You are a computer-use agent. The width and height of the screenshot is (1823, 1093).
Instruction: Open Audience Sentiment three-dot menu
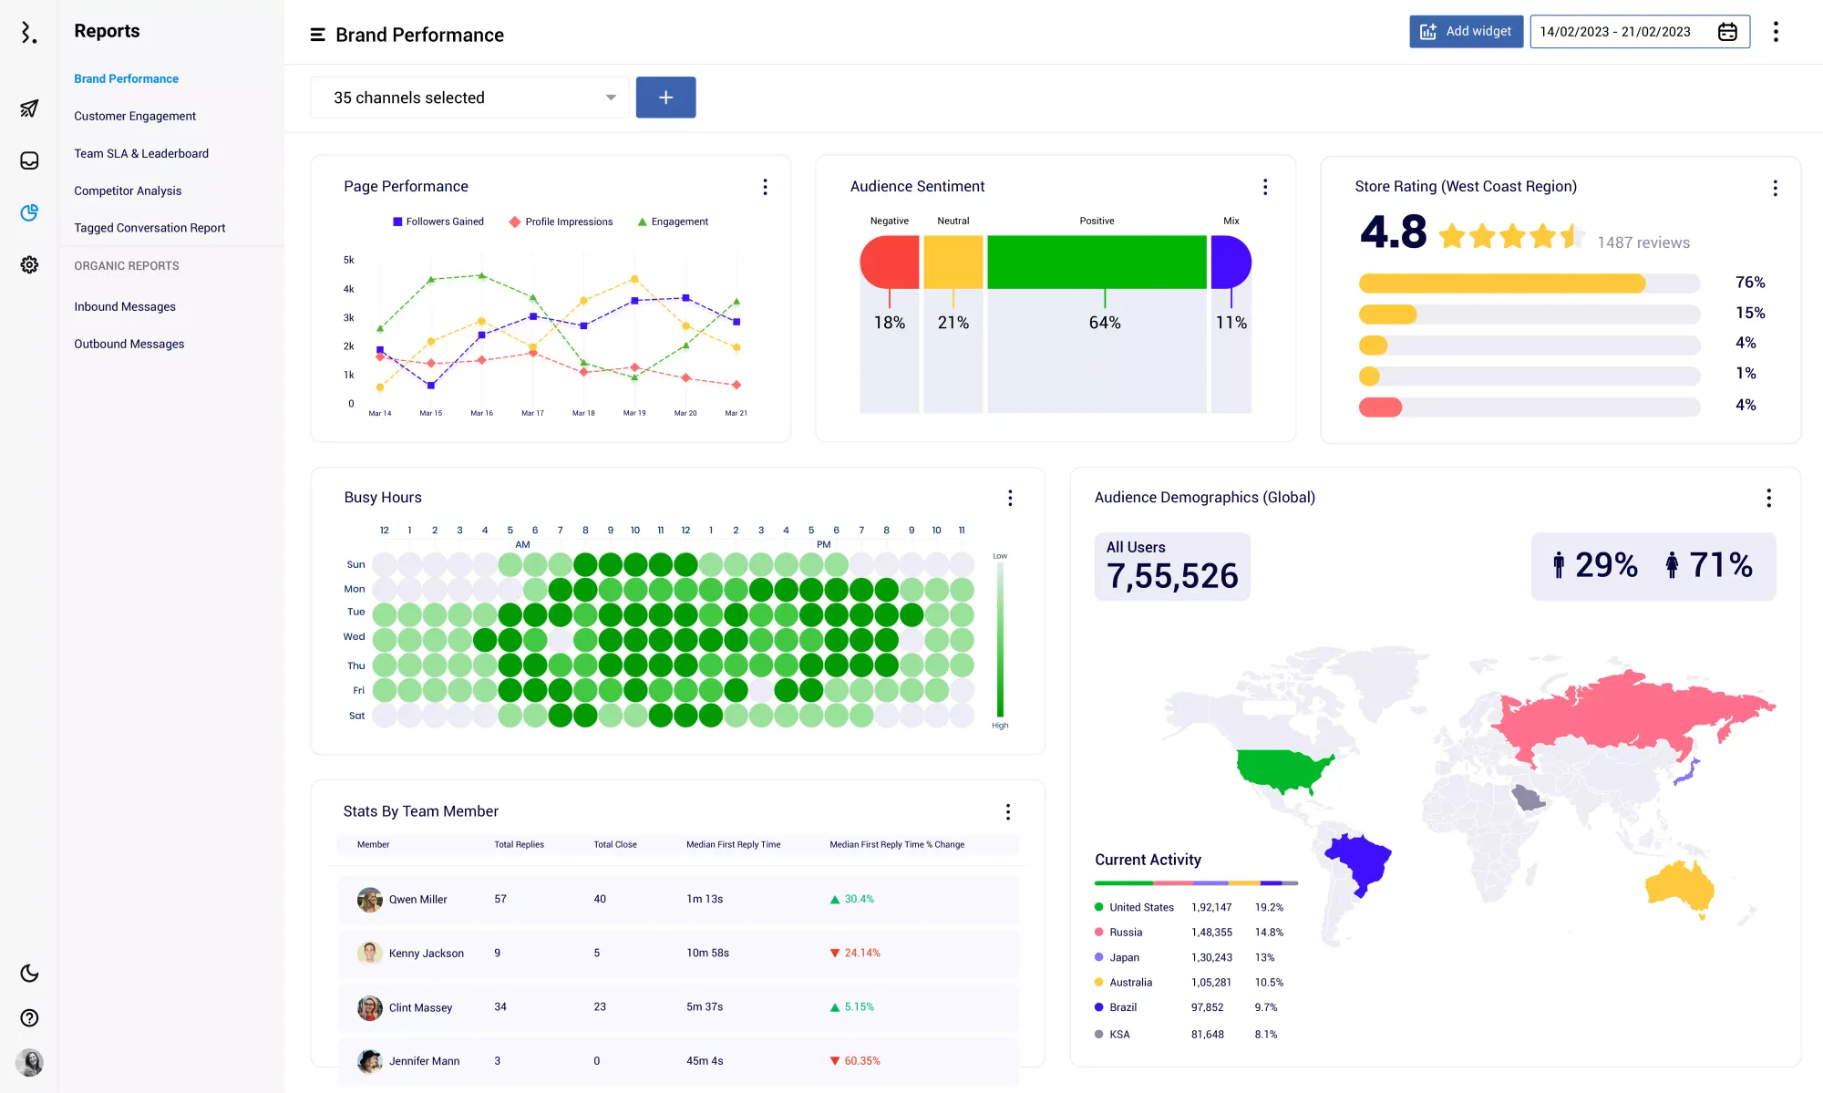[1265, 187]
